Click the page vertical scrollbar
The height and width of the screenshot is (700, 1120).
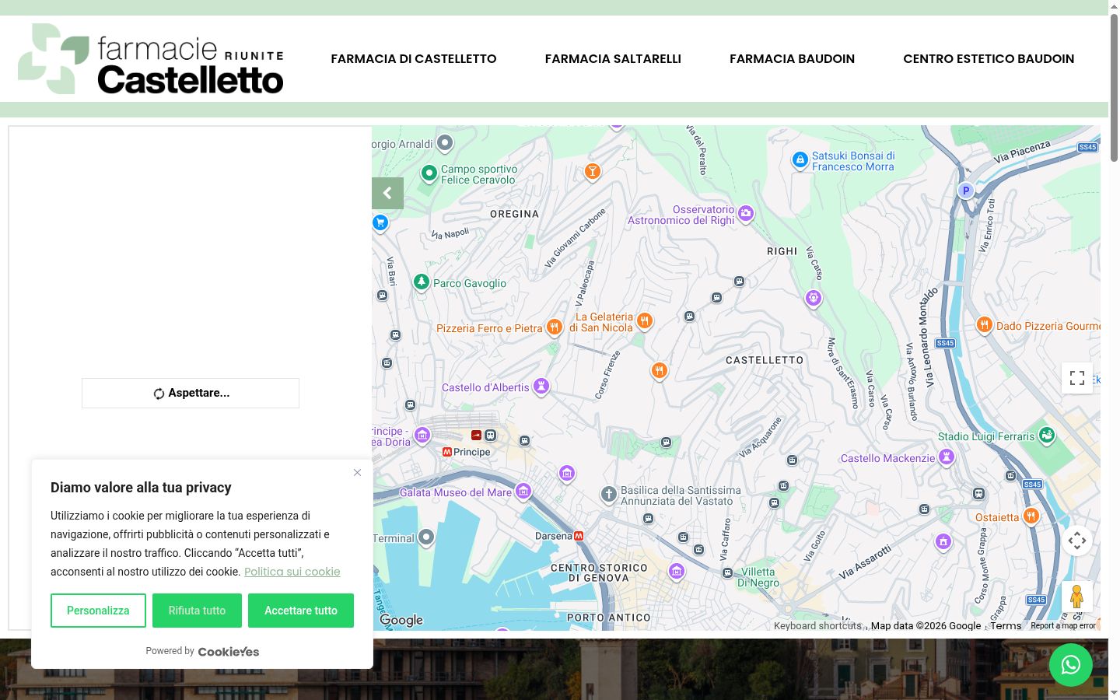click(x=1114, y=87)
